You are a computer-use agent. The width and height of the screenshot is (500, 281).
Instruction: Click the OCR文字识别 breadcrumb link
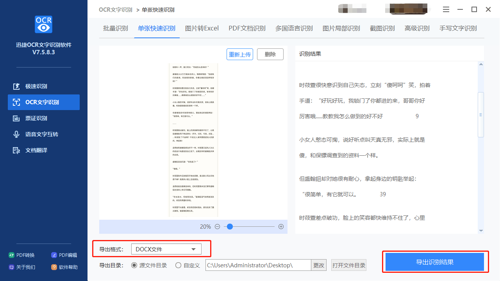click(116, 10)
